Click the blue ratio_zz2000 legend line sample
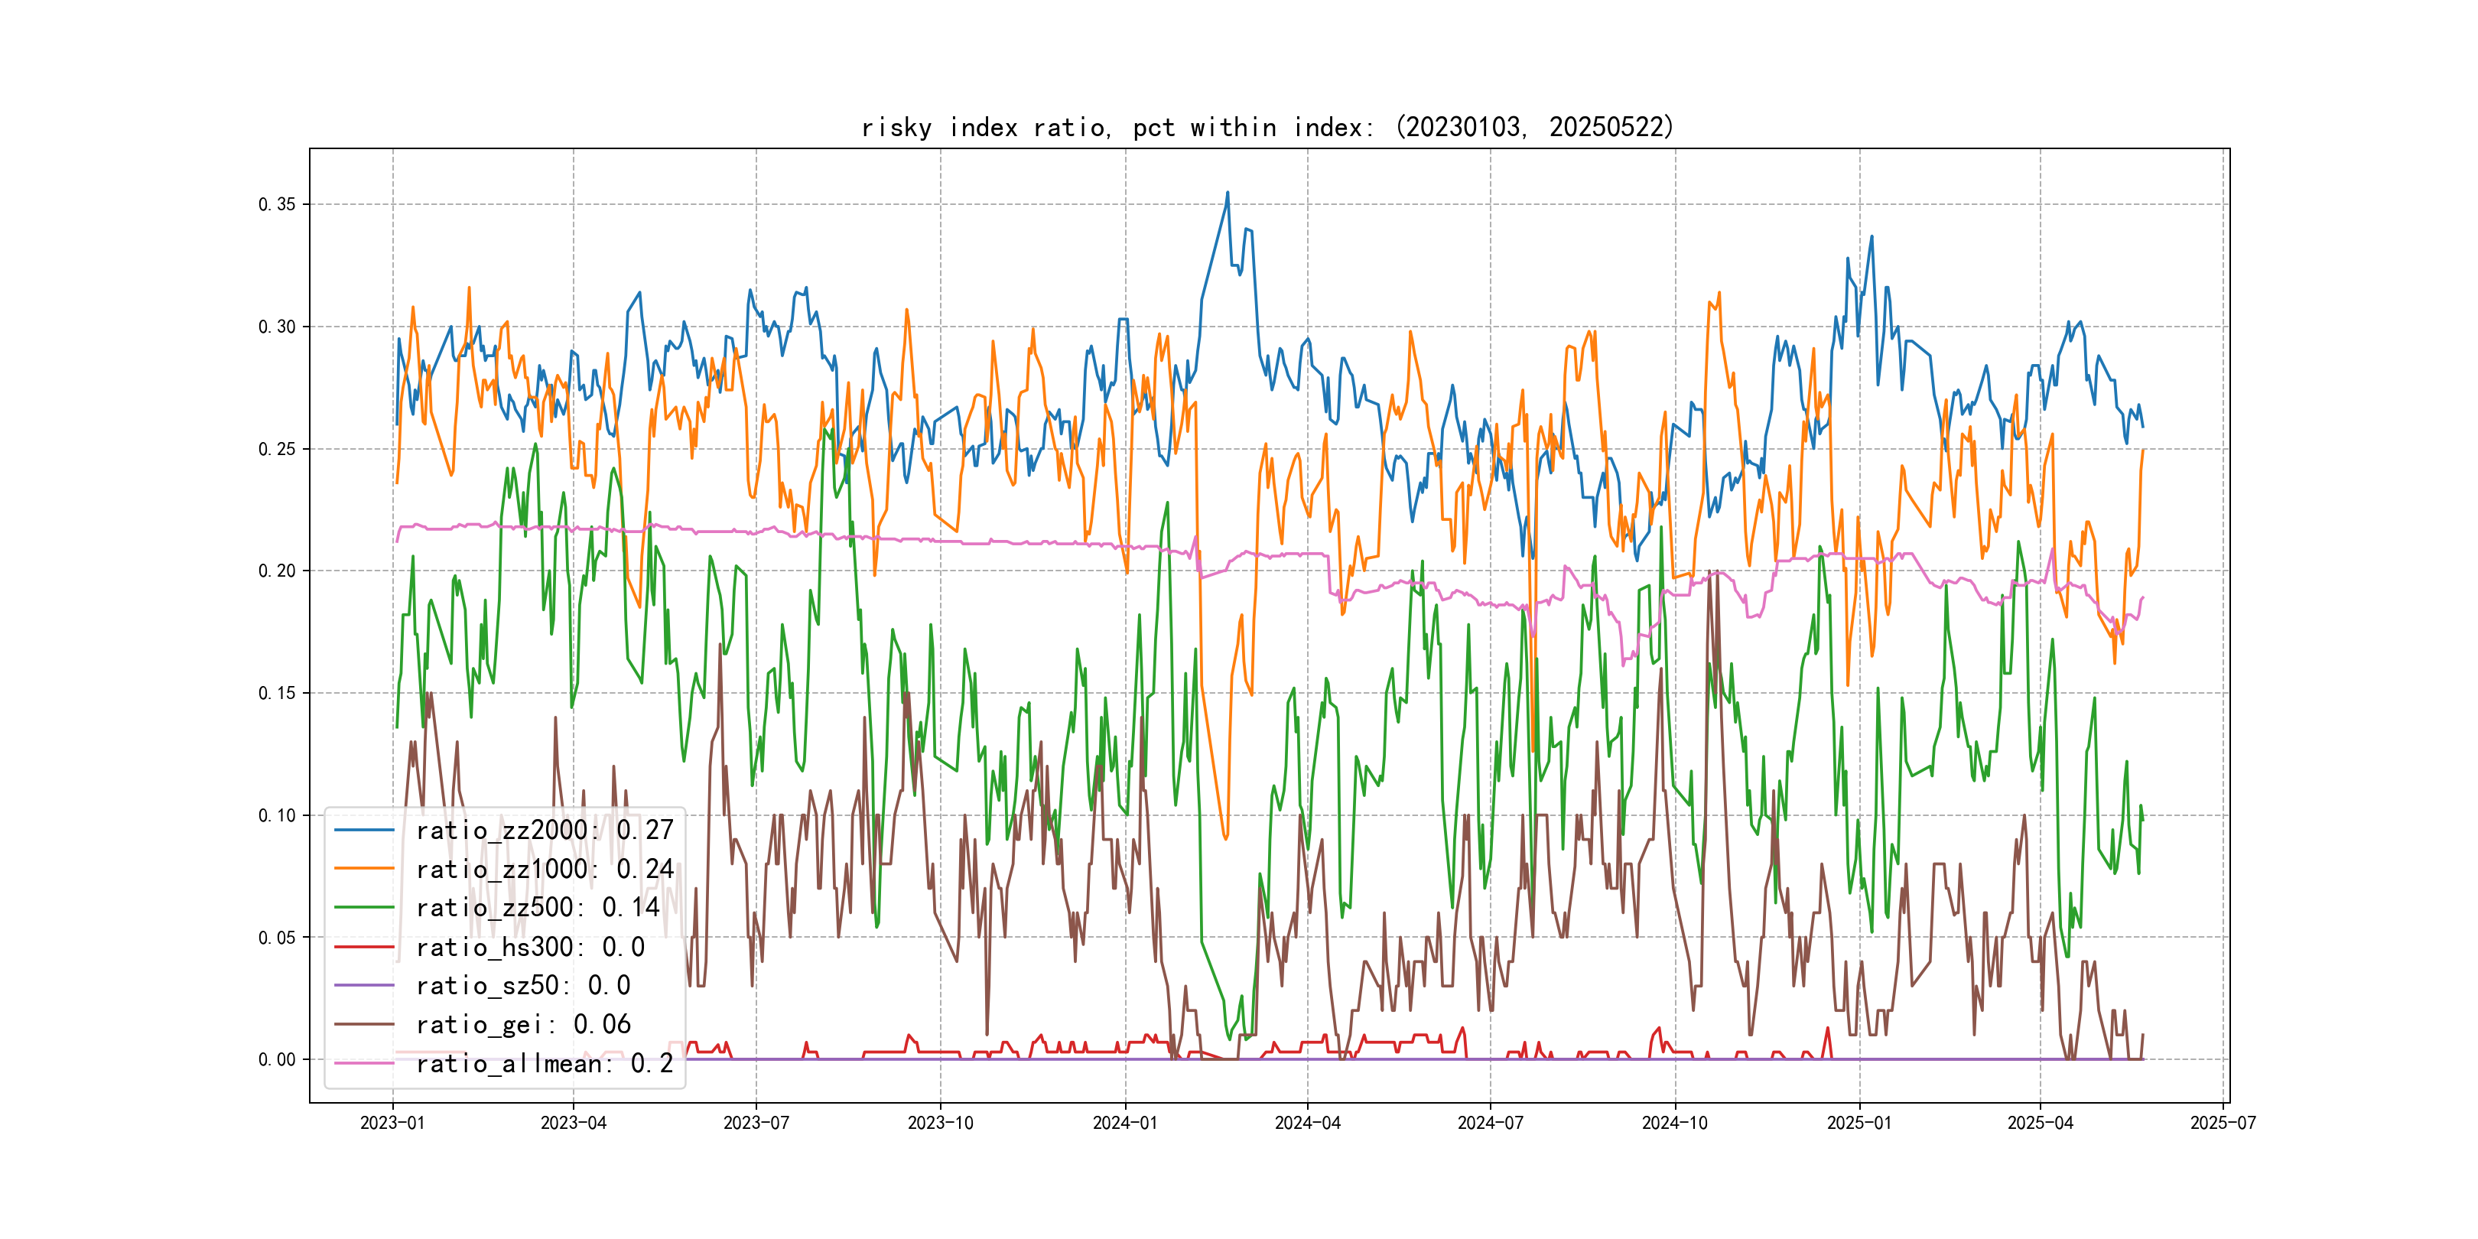 point(363,830)
